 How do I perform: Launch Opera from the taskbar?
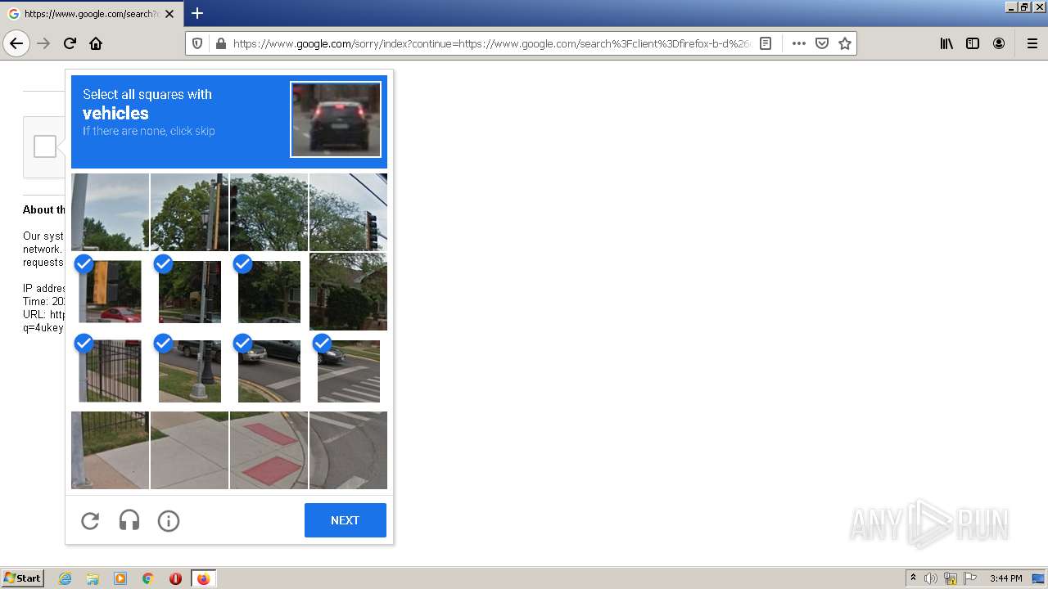(175, 578)
